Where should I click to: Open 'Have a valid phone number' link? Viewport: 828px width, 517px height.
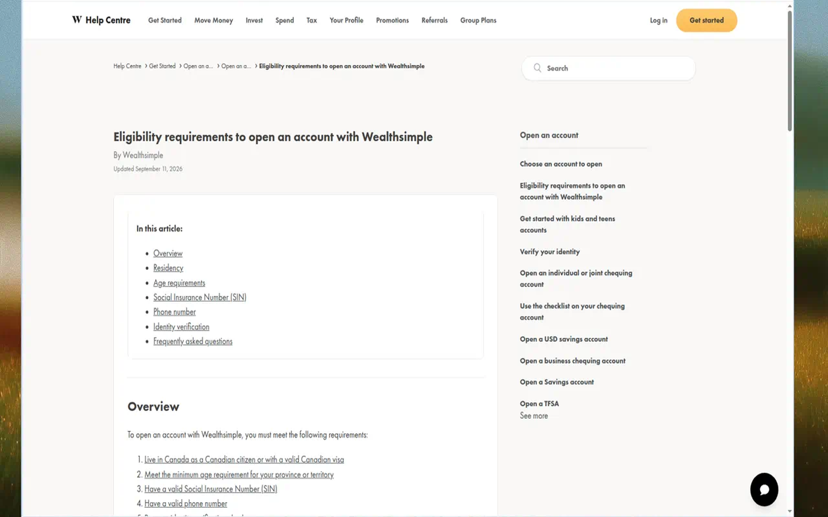pos(186,503)
